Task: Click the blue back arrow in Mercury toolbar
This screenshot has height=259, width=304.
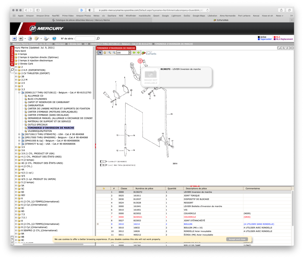Action: [14, 38]
